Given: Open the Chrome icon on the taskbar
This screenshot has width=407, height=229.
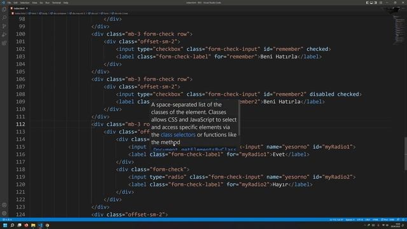Looking at the screenshot, I should click(x=47, y=225).
